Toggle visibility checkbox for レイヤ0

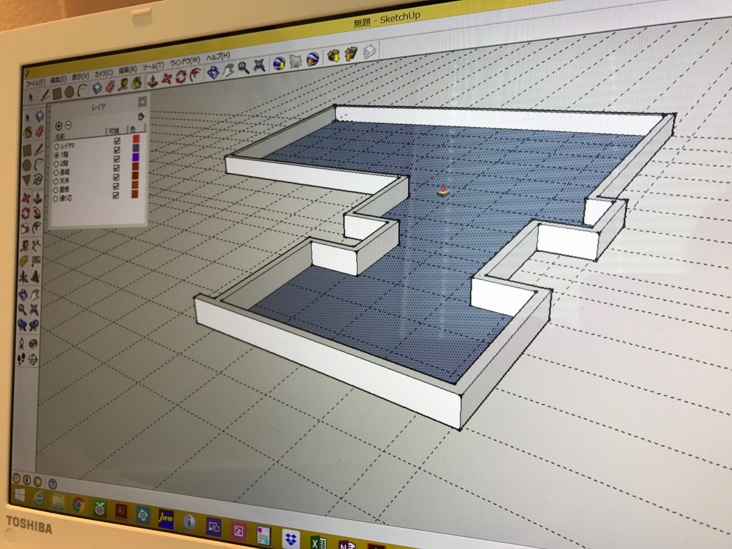[x=117, y=141]
